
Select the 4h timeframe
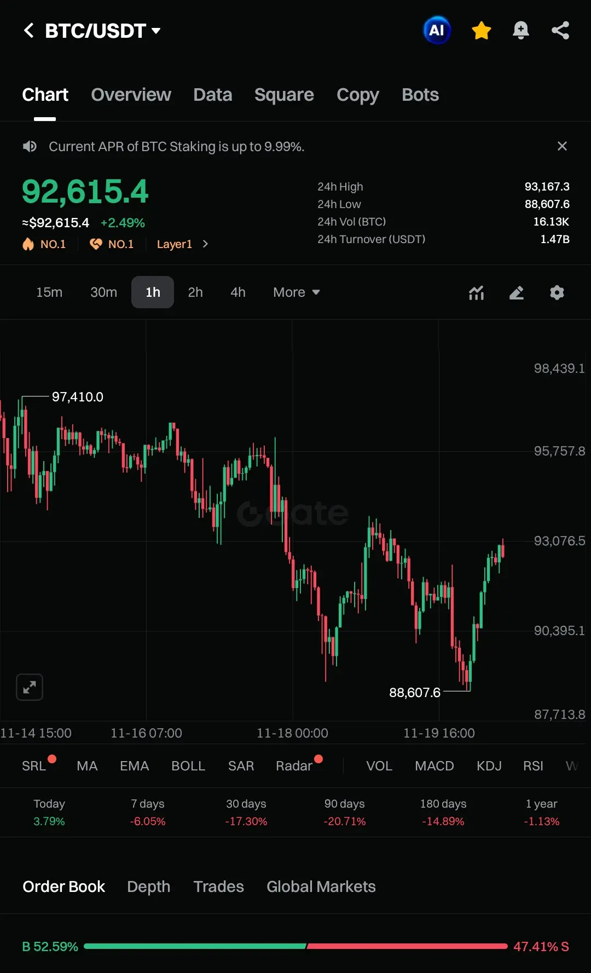[x=238, y=292]
